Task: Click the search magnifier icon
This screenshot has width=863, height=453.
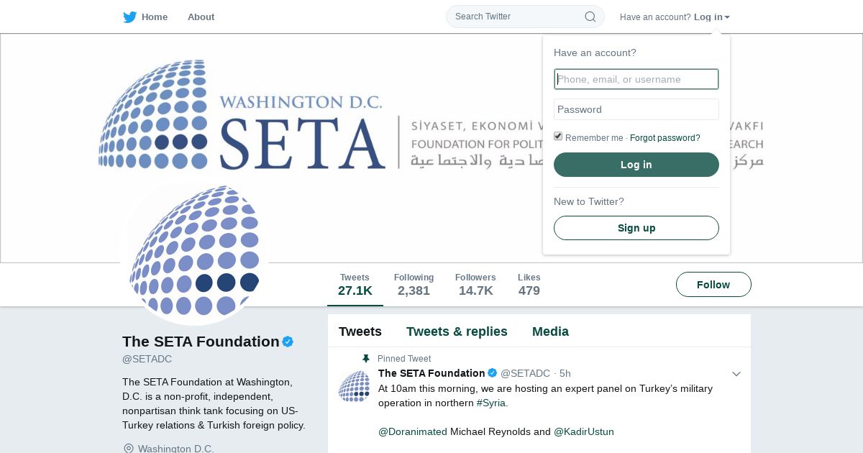Action: [x=590, y=17]
